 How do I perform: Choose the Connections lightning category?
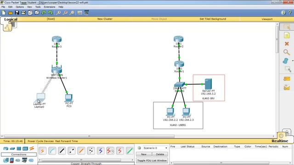click(x=32, y=148)
